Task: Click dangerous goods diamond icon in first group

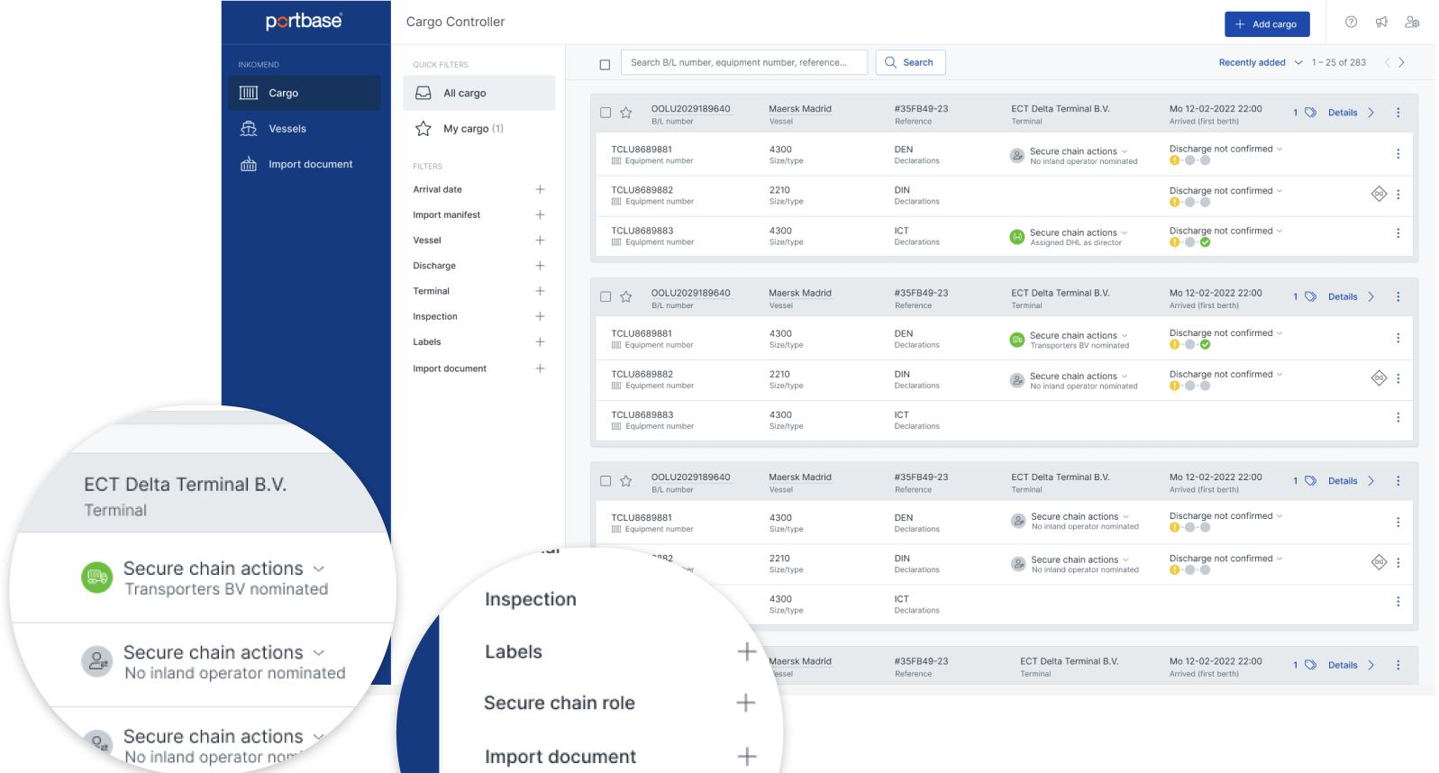Action: [x=1378, y=194]
